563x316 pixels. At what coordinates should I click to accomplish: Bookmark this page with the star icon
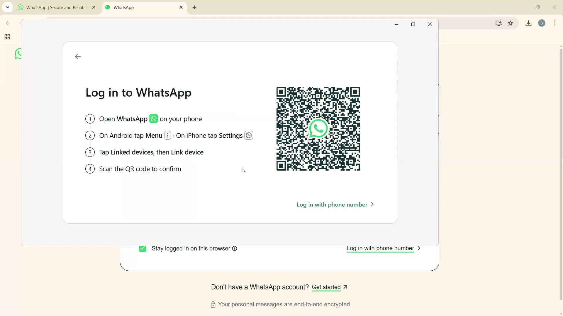point(511,23)
